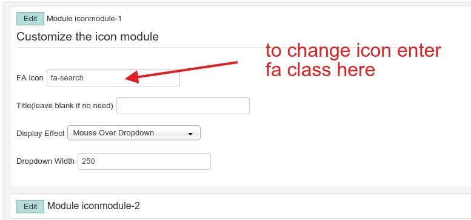471x220 pixels.
Task: Click the 'FA Icon' label
Action: click(x=30, y=78)
